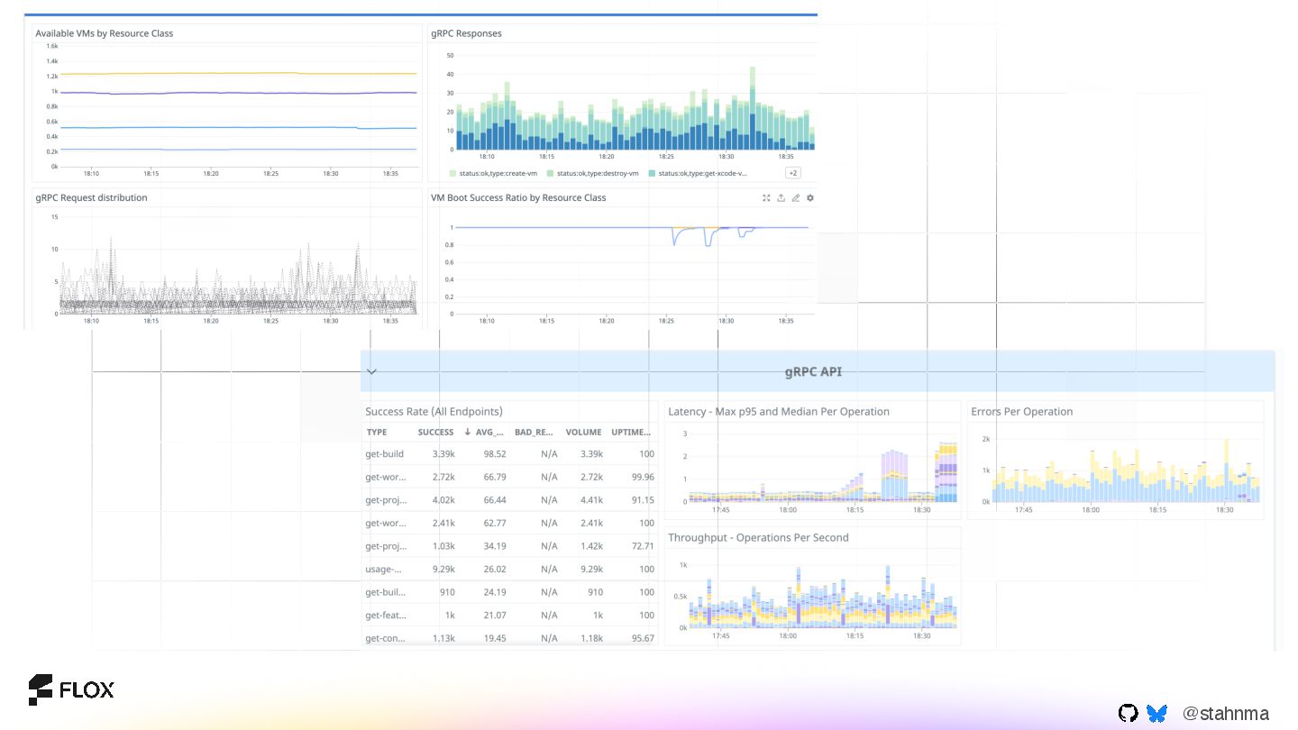The height and width of the screenshot is (730, 1298).
Task: Click the 26.02 average value
Action: 495,570
